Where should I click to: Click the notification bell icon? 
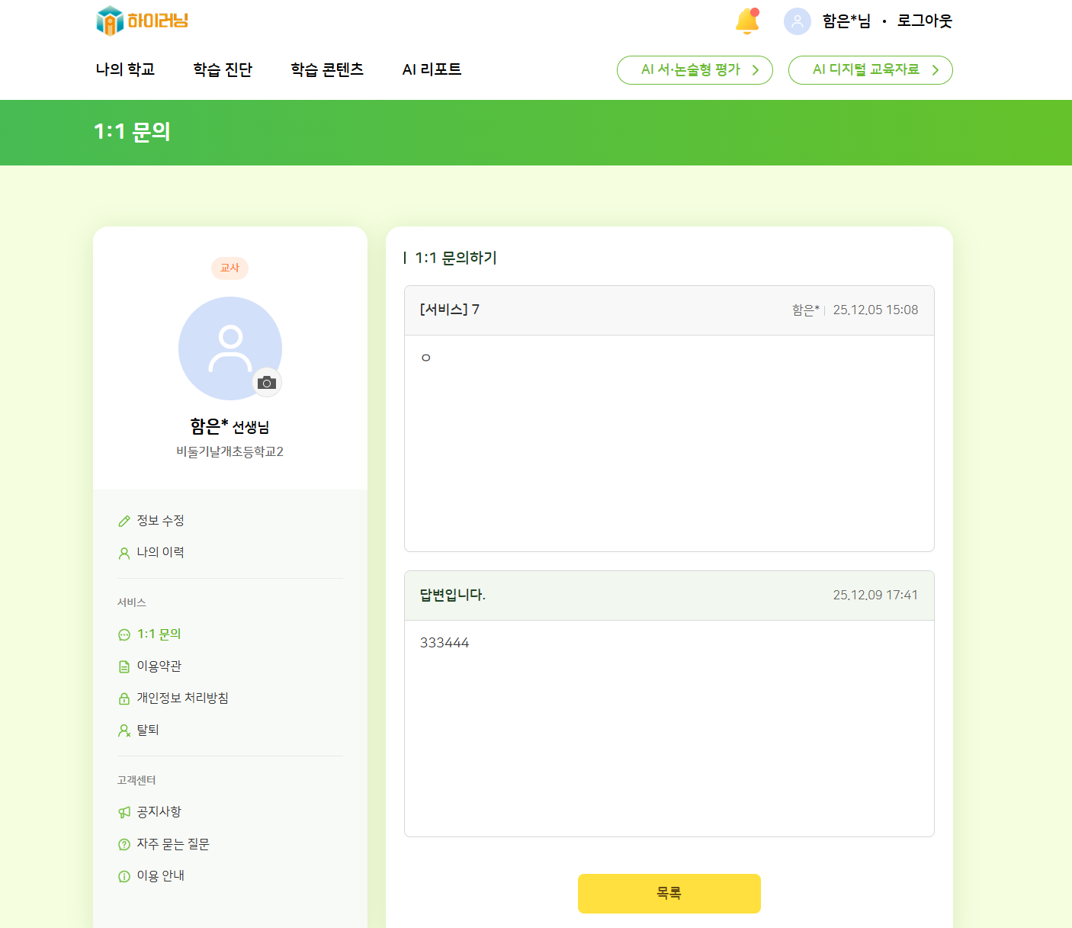pyautogui.click(x=747, y=21)
